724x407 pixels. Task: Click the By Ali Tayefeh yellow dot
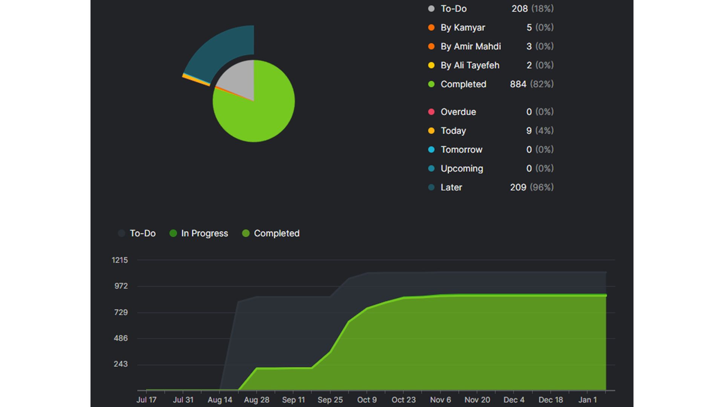(x=431, y=65)
